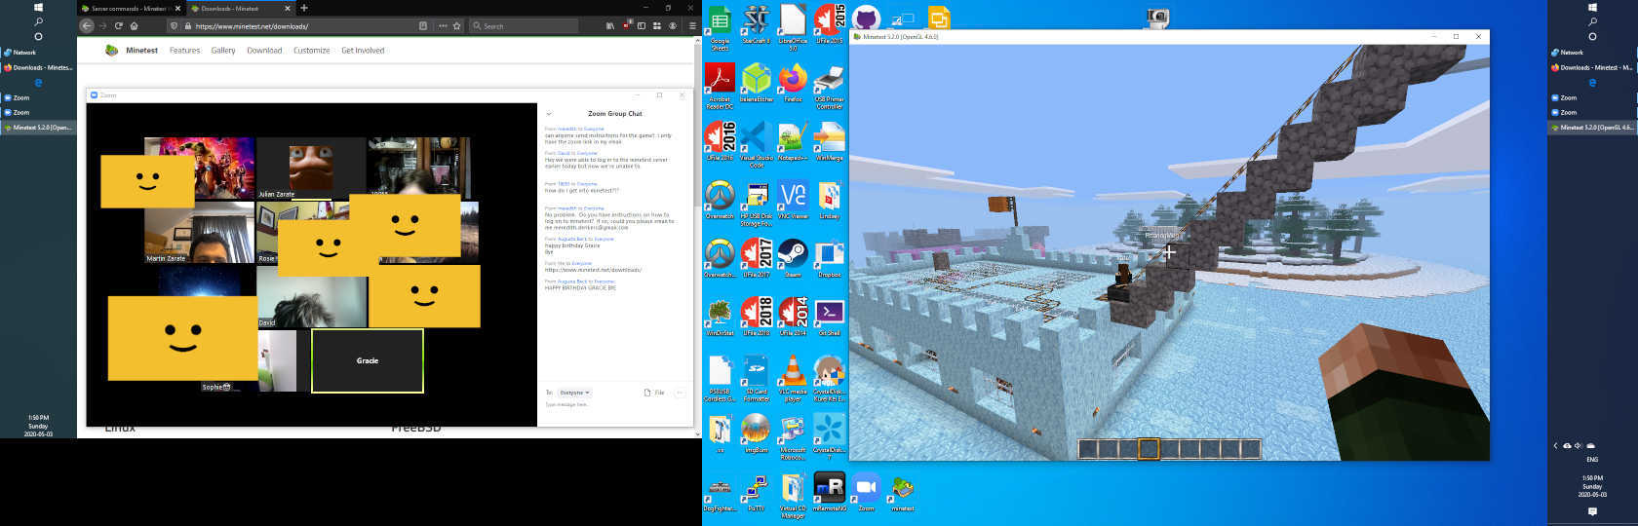Screen dimensions: 1638x526
Task: Launch the Overwatch desktop shortcut
Action: [720, 201]
